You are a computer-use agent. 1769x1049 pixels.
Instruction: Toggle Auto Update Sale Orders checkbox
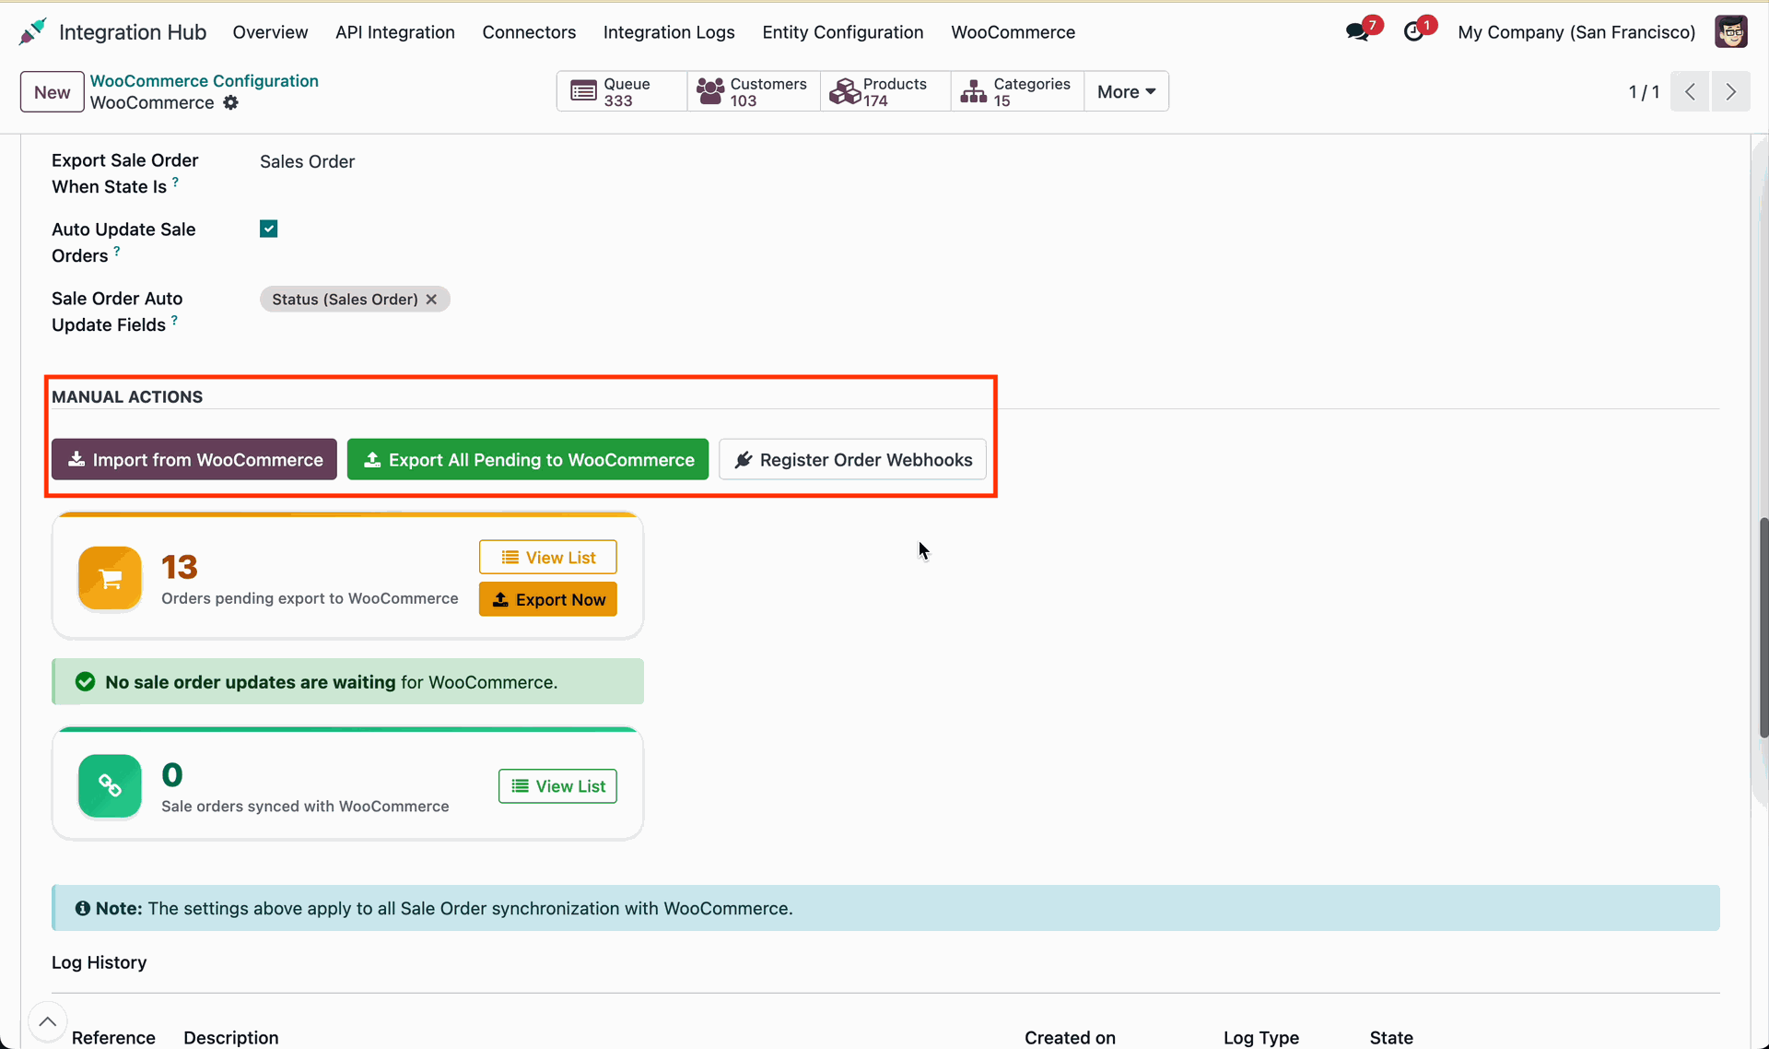[269, 229]
